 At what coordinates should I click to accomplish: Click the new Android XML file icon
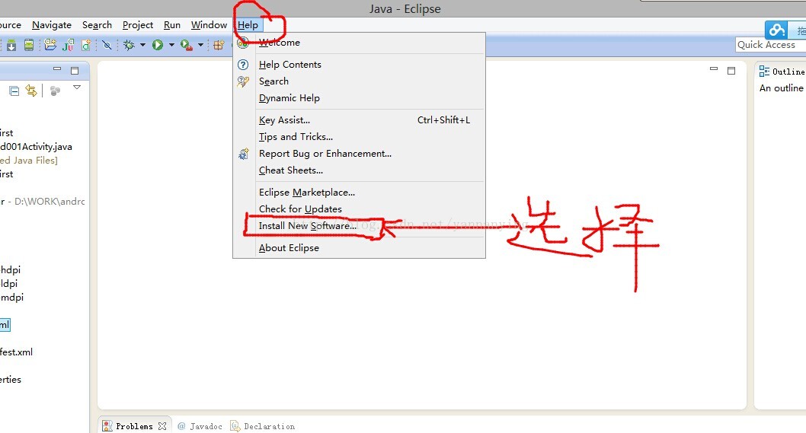(86, 45)
